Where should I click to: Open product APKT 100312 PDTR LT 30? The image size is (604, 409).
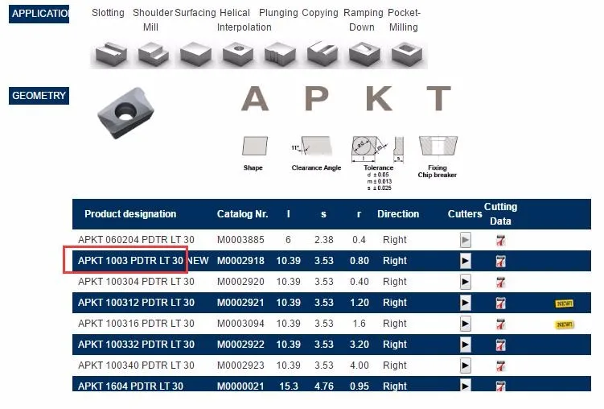[136, 303]
